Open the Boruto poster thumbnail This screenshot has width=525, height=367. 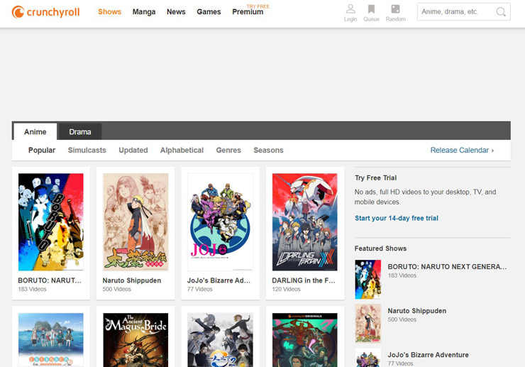click(50, 221)
